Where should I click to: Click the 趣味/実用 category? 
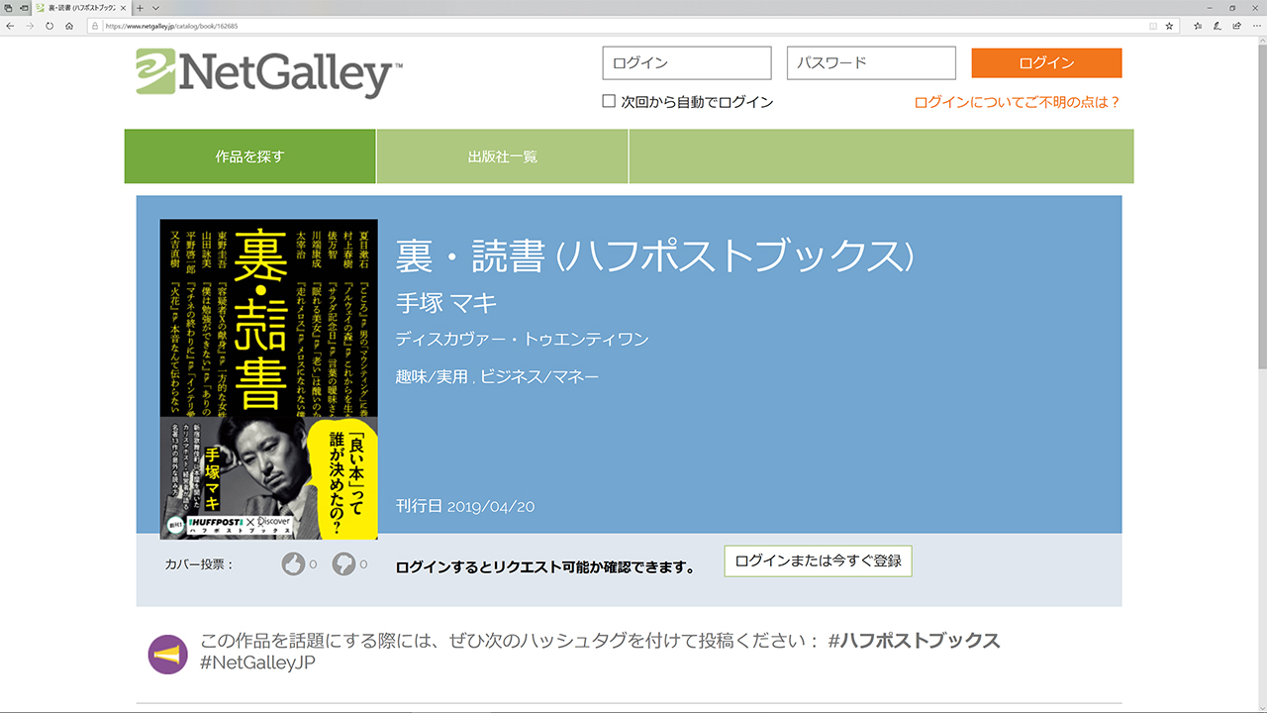coord(431,376)
